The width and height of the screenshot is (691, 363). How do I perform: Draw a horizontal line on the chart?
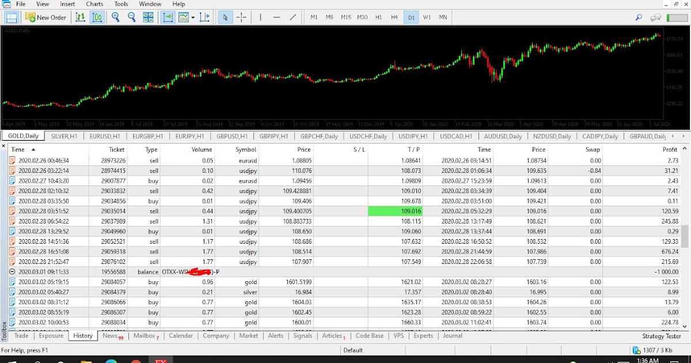pos(277,17)
